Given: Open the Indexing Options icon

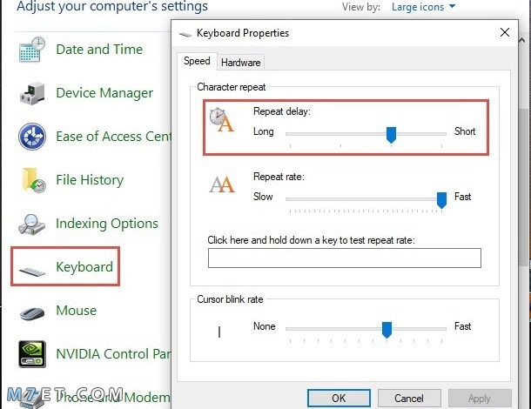Looking at the screenshot, I should [31, 224].
